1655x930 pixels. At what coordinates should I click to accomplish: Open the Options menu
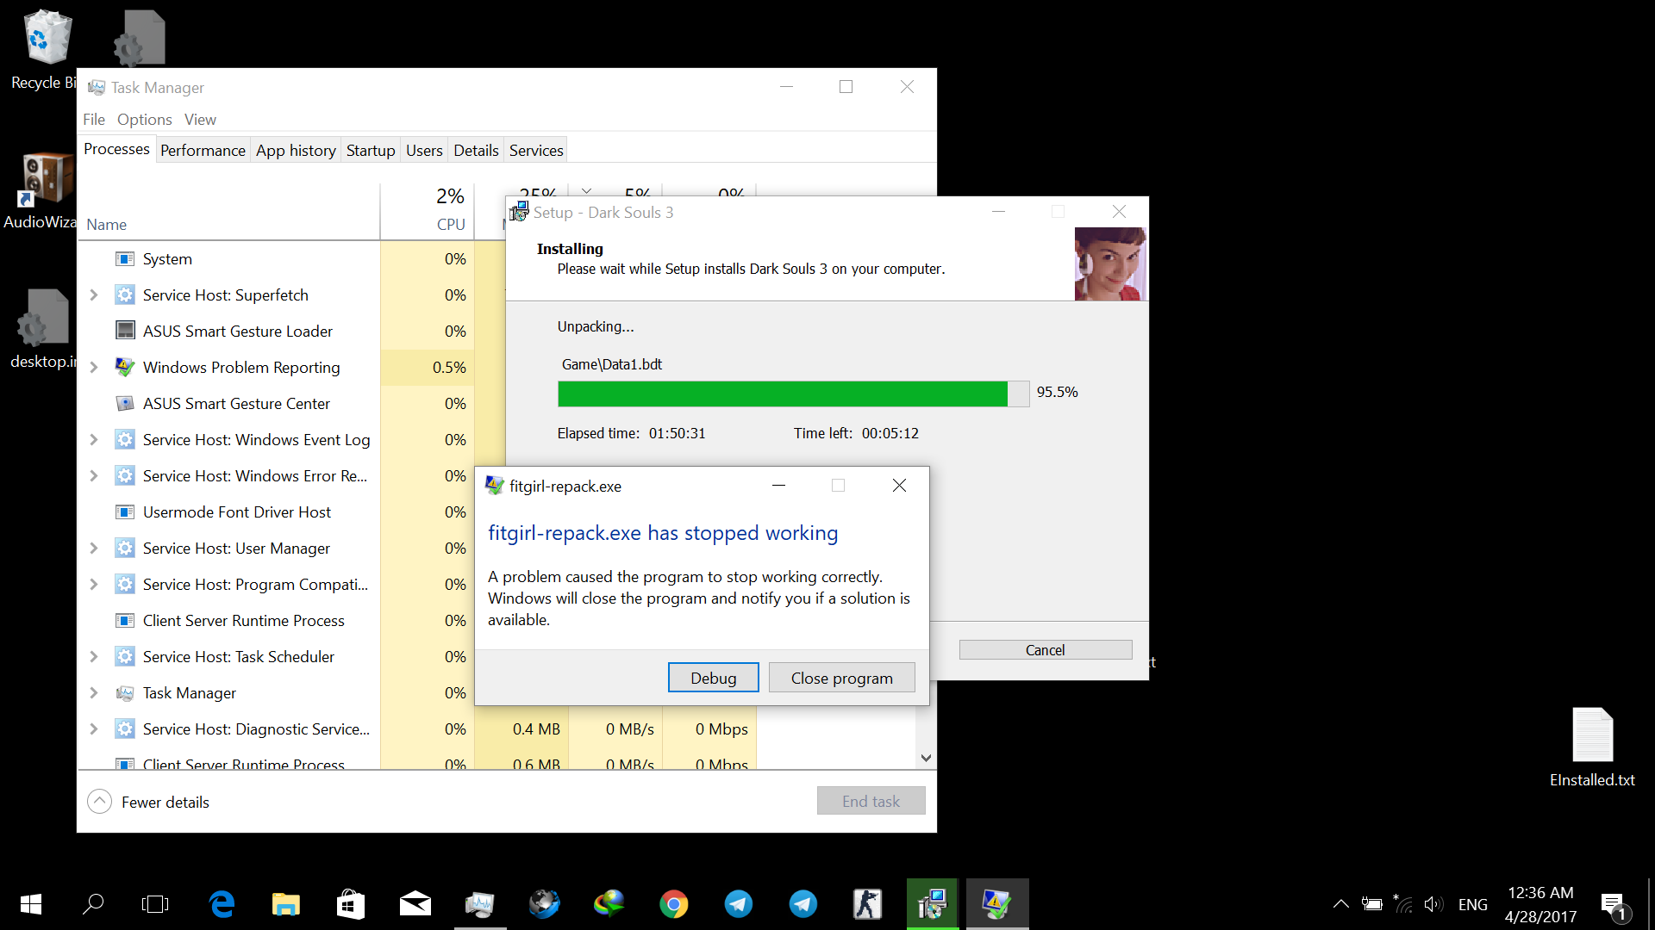[x=144, y=120]
